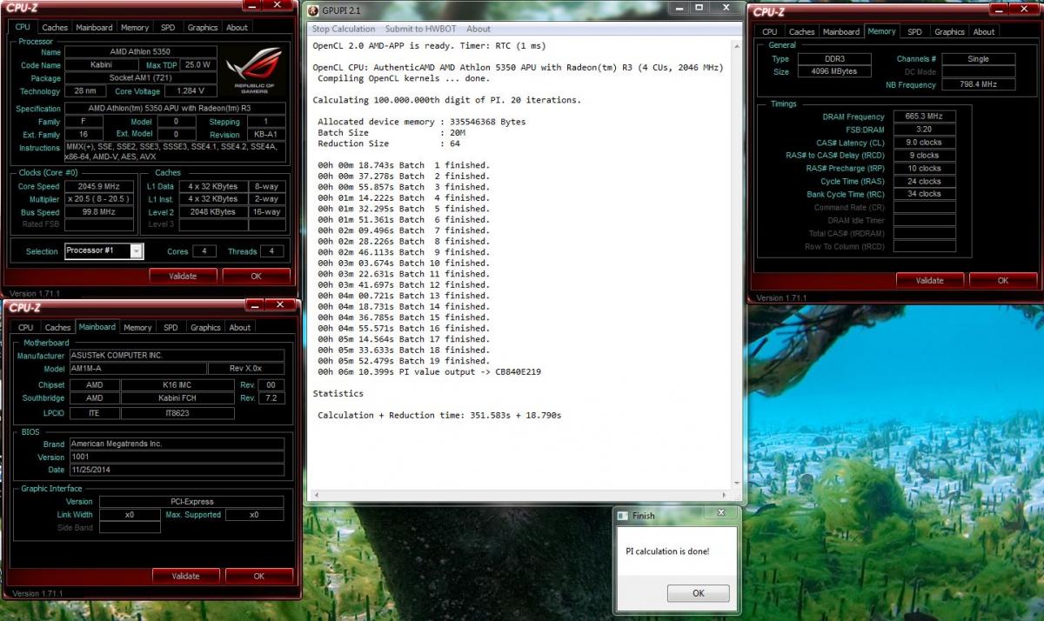Switch to CPU tab in Memory CPU-Z window
The image size is (1044, 621).
[770, 32]
